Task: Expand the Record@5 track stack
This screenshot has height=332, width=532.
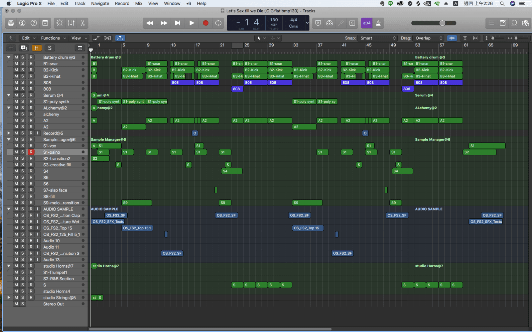Action: click(9, 133)
